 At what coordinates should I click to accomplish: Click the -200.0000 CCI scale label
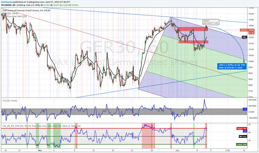click(253, 118)
